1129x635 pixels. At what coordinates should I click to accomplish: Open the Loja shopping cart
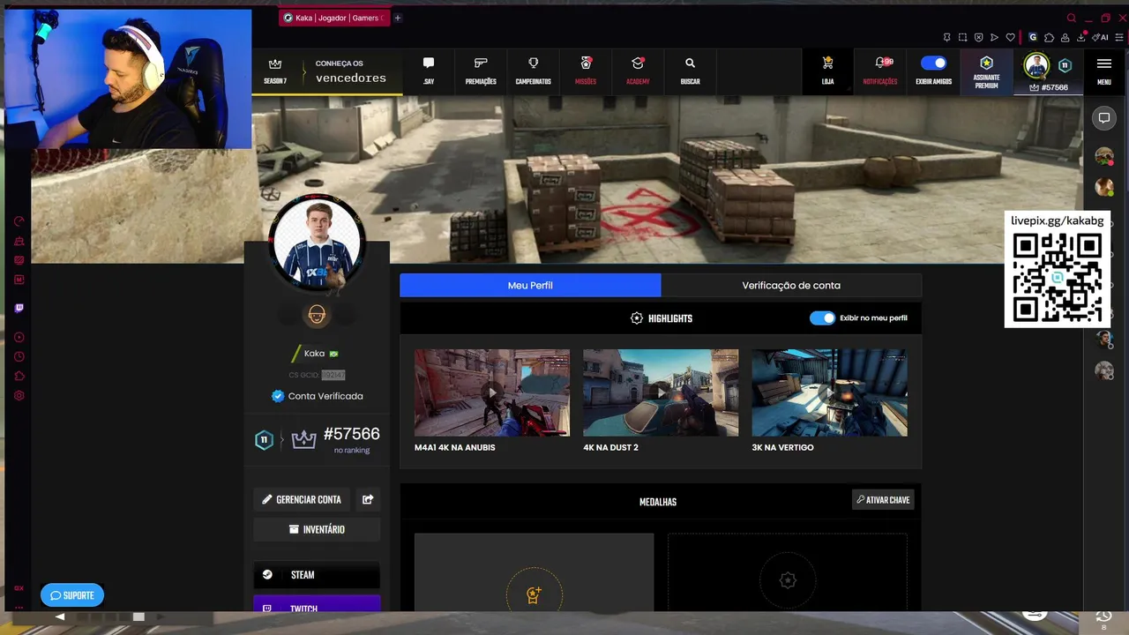tap(827, 71)
